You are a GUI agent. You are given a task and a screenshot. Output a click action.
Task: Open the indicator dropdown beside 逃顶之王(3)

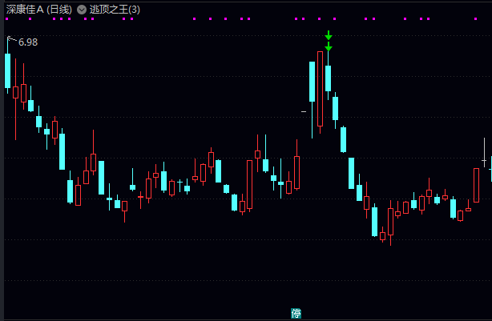click(82, 10)
